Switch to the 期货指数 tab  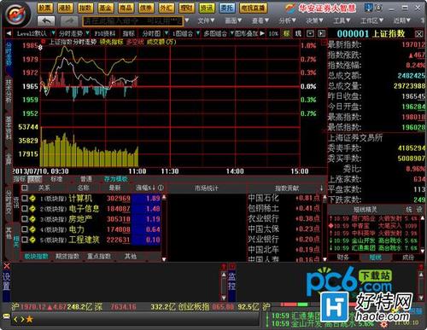point(67,256)
